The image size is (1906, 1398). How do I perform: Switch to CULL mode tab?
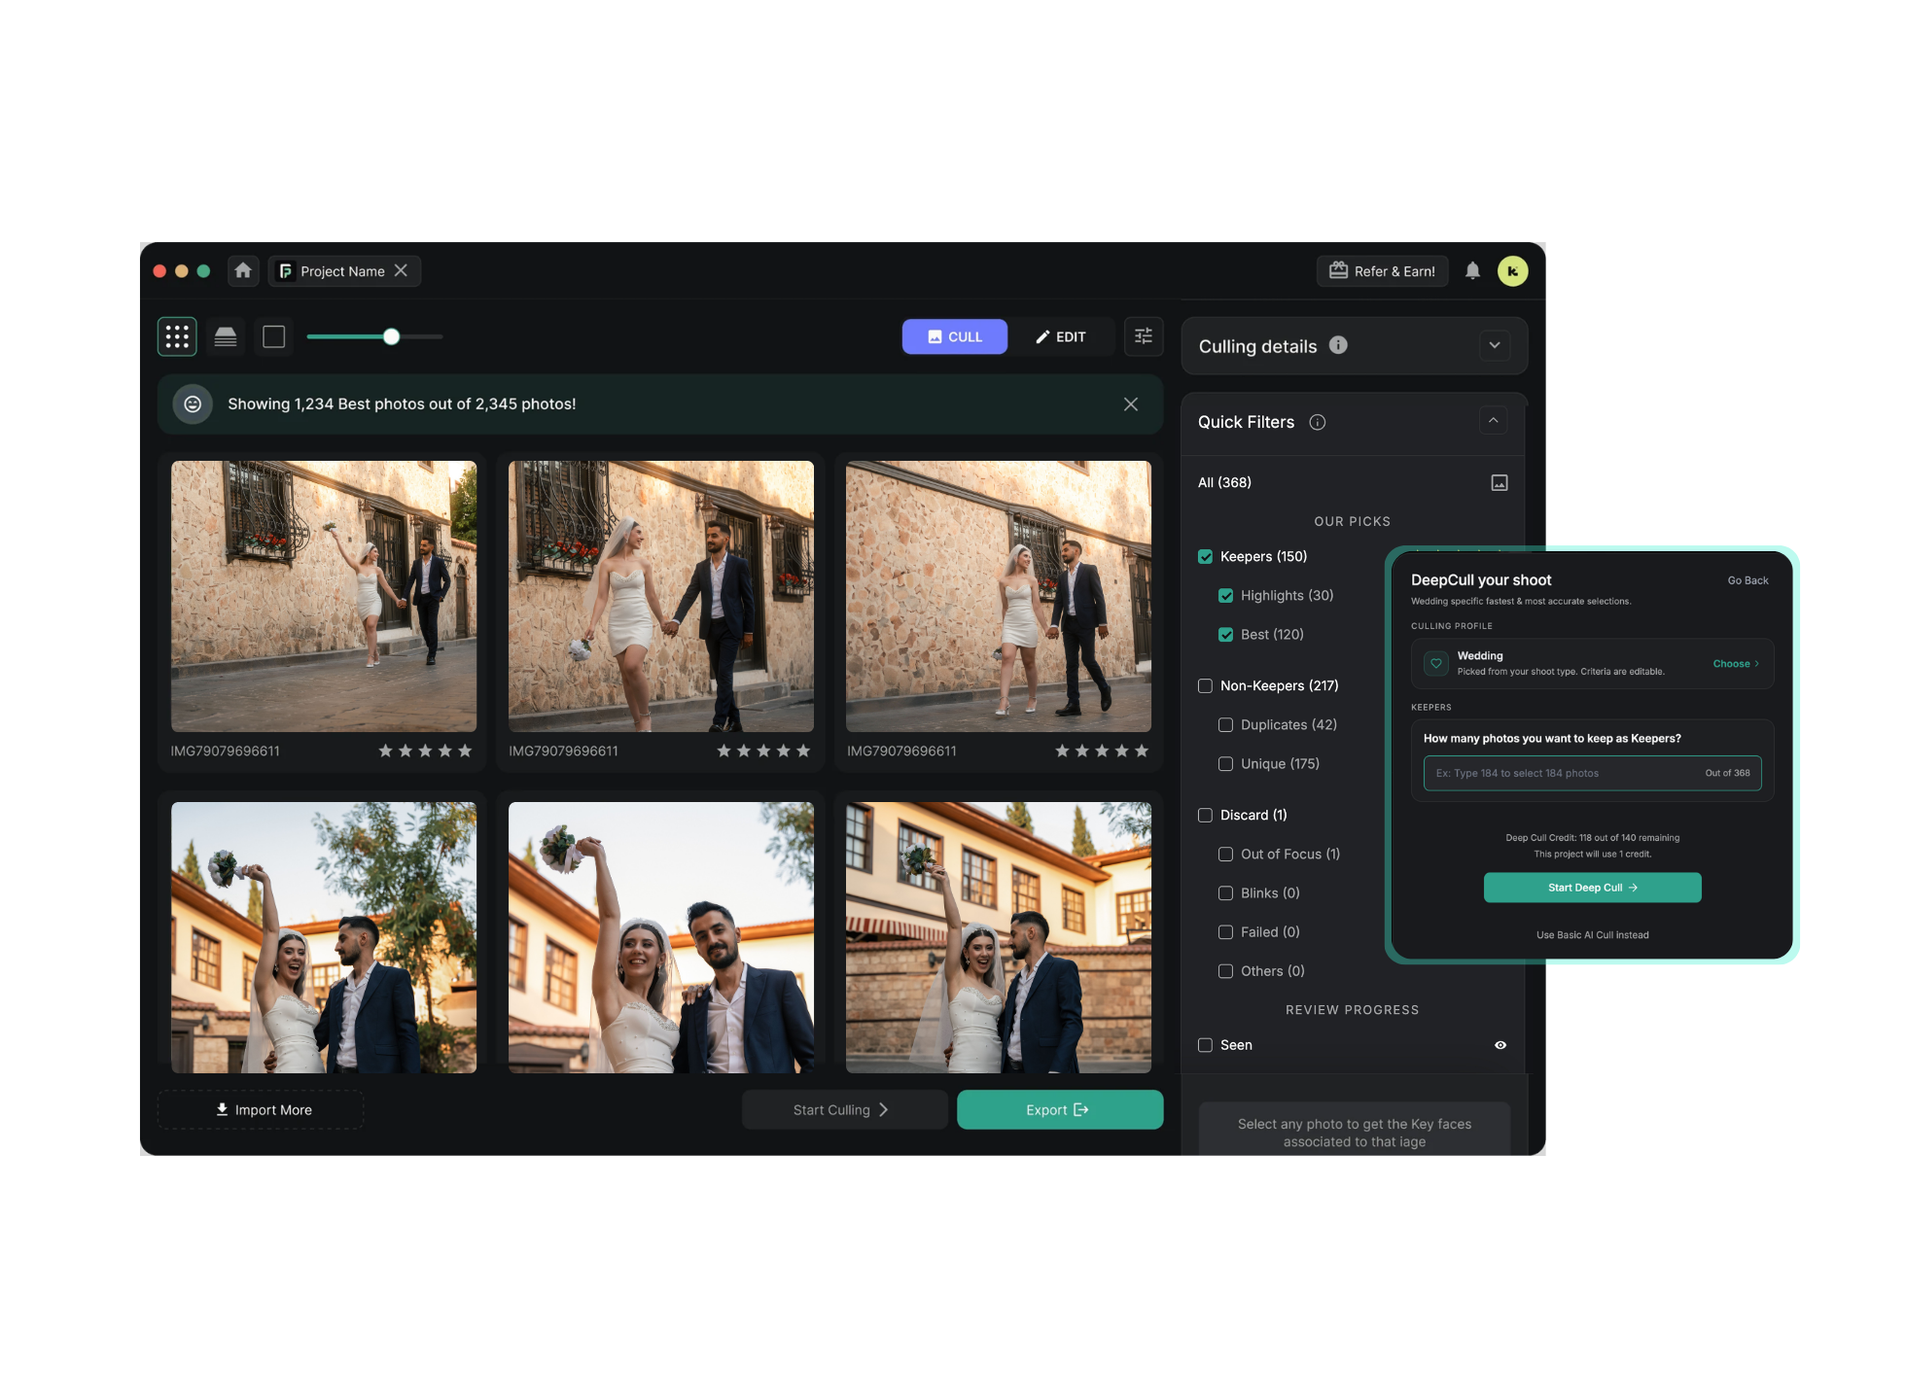[x=954, y=336]
